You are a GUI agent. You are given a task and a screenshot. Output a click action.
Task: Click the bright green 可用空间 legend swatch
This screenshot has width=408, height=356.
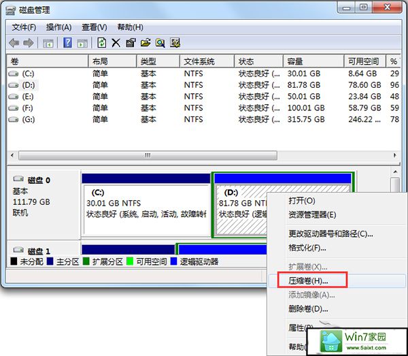(x=130, y=261)
